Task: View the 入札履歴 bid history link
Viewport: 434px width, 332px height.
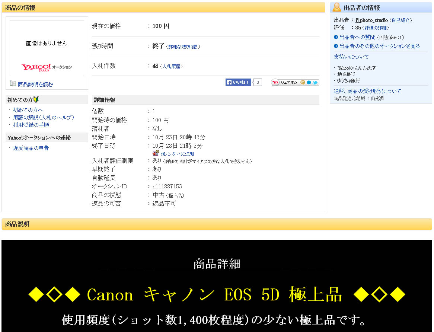Action: (x=171, y=66)
